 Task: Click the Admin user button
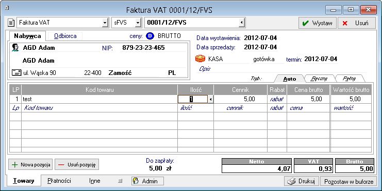pyautogui.click(x=147, y=181)
